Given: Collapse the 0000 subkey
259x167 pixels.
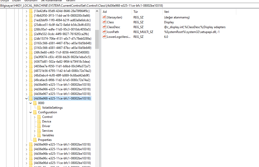Looking at the screenshot, I should 31,103.
